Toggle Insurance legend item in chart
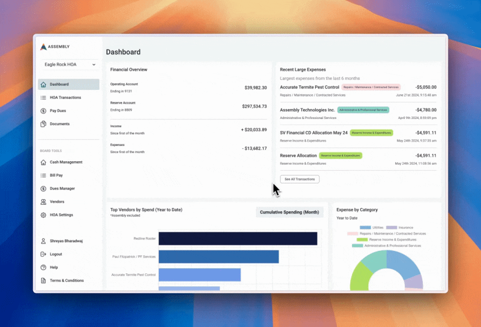Viewport: 481px width, 327px height. tap(399, 228)
